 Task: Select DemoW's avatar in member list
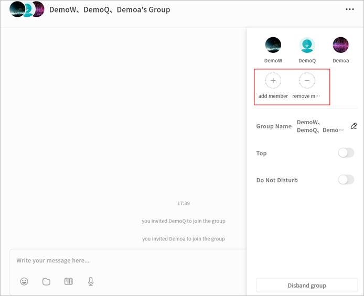(273, 45)
